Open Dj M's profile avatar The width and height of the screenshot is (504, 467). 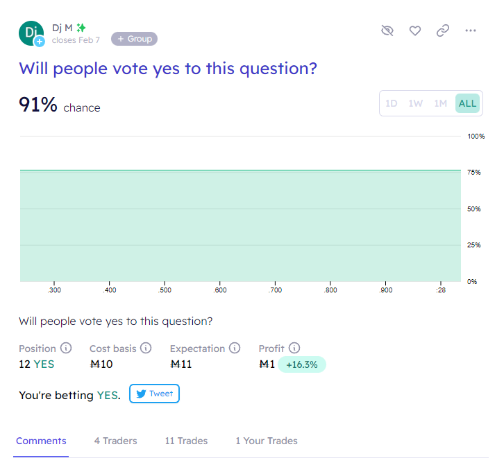[x=31, y=33]
